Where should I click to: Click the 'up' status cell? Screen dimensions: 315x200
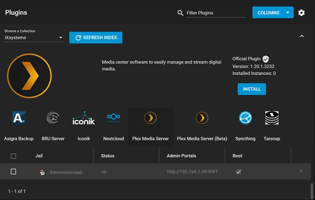click(104, 172)
